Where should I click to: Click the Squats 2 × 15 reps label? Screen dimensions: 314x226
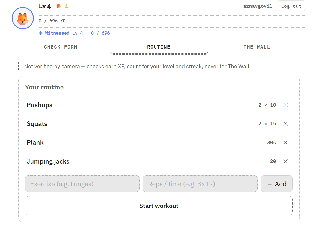click(x=267, y=124)
